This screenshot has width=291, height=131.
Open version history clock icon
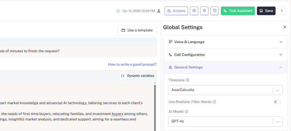[x=215, y=11]
